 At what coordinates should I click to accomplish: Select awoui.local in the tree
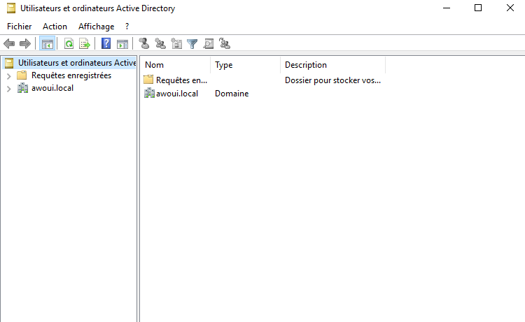click(x=52, y=88)
